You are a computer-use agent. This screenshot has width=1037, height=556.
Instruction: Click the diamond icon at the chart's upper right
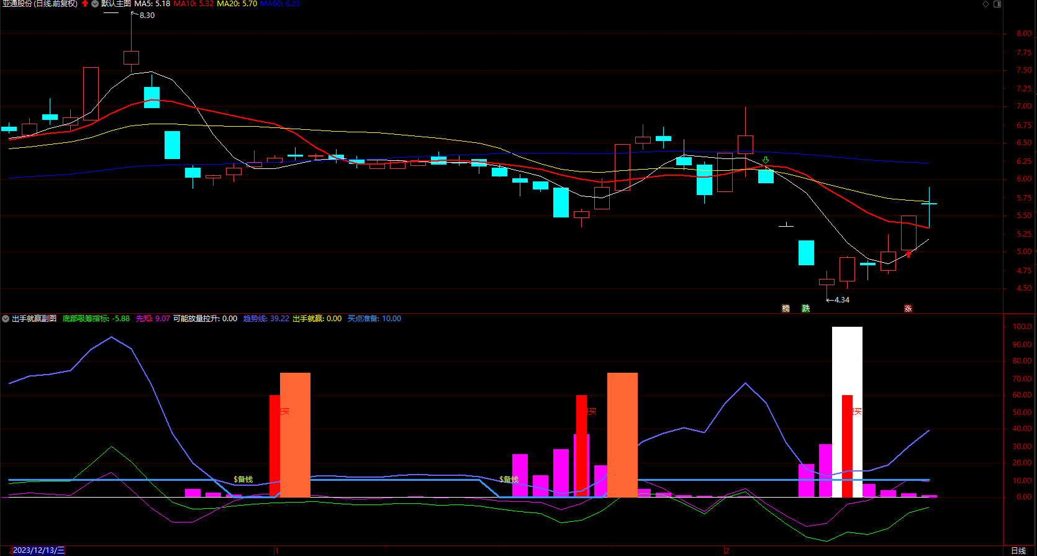pos(985,4)
